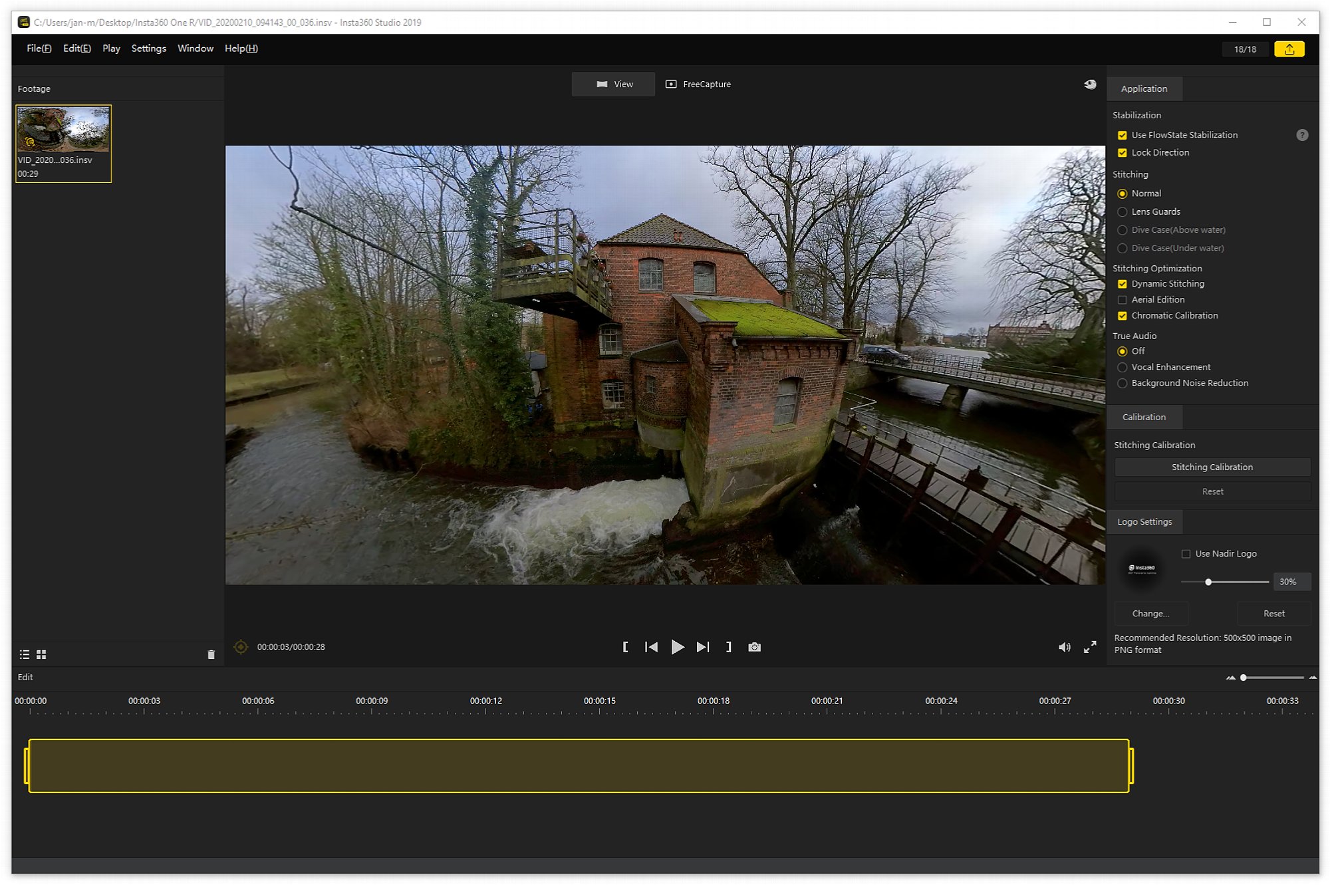Screen dimensions: 1330x885
Task: Take a screenshot with the camera icon
Action: tap(753, 647)
